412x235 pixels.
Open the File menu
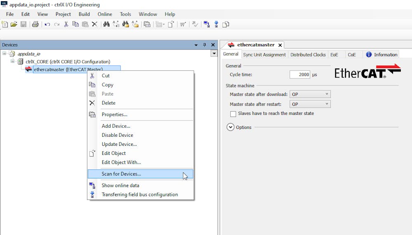pyautogui.click(x=10, y=14)
